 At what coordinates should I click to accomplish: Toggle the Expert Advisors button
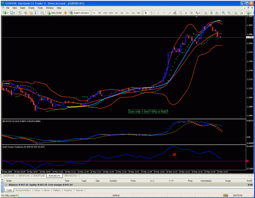(x=79, y=13)
